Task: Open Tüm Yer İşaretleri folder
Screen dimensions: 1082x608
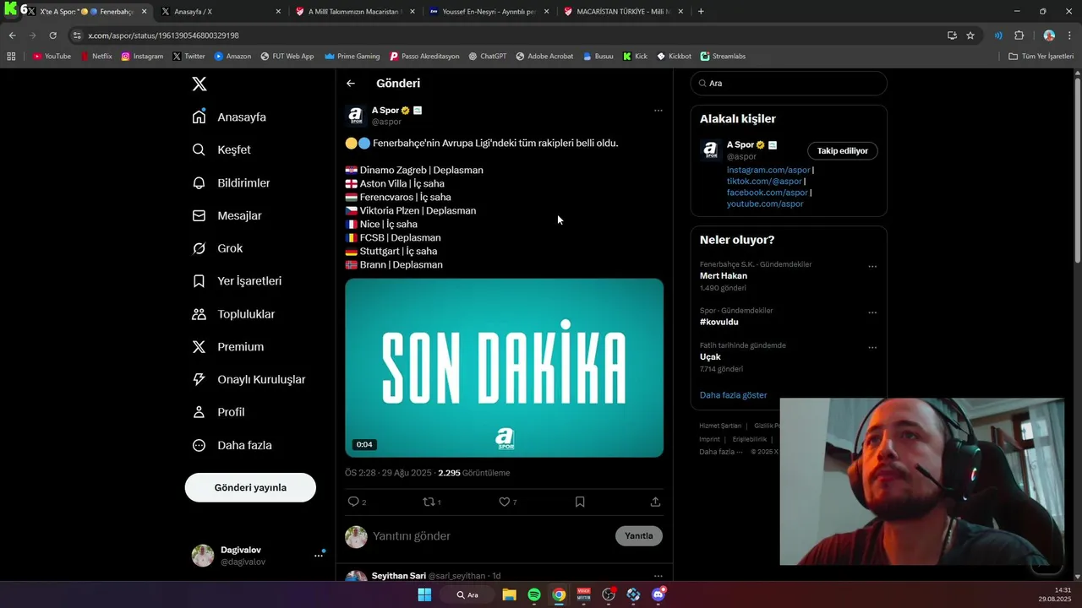Action: click(x=1041, y=57)
